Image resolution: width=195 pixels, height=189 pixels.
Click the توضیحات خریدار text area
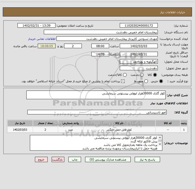point(96,143)
